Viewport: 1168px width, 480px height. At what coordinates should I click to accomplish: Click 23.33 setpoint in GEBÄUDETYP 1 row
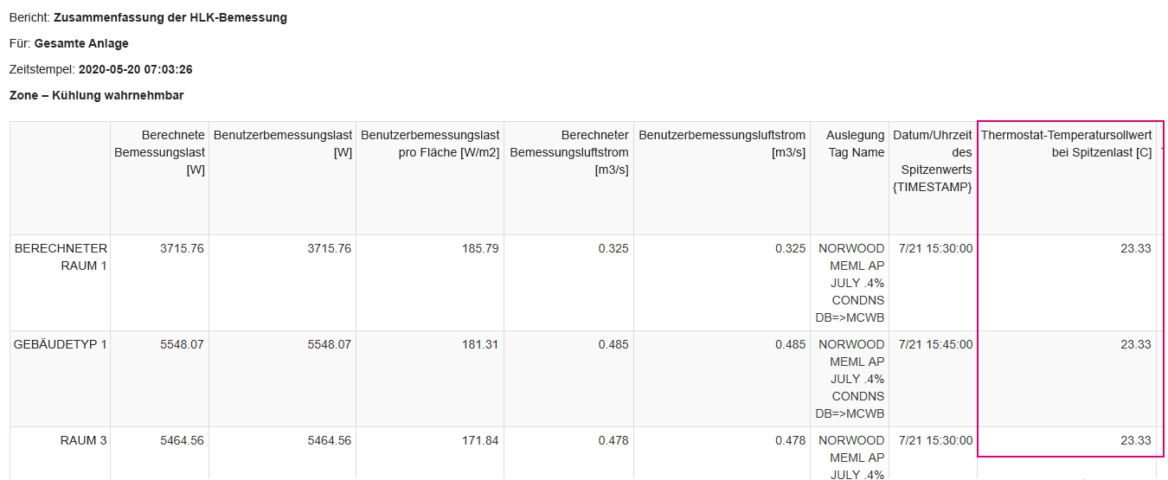[x=1135, y=344]
